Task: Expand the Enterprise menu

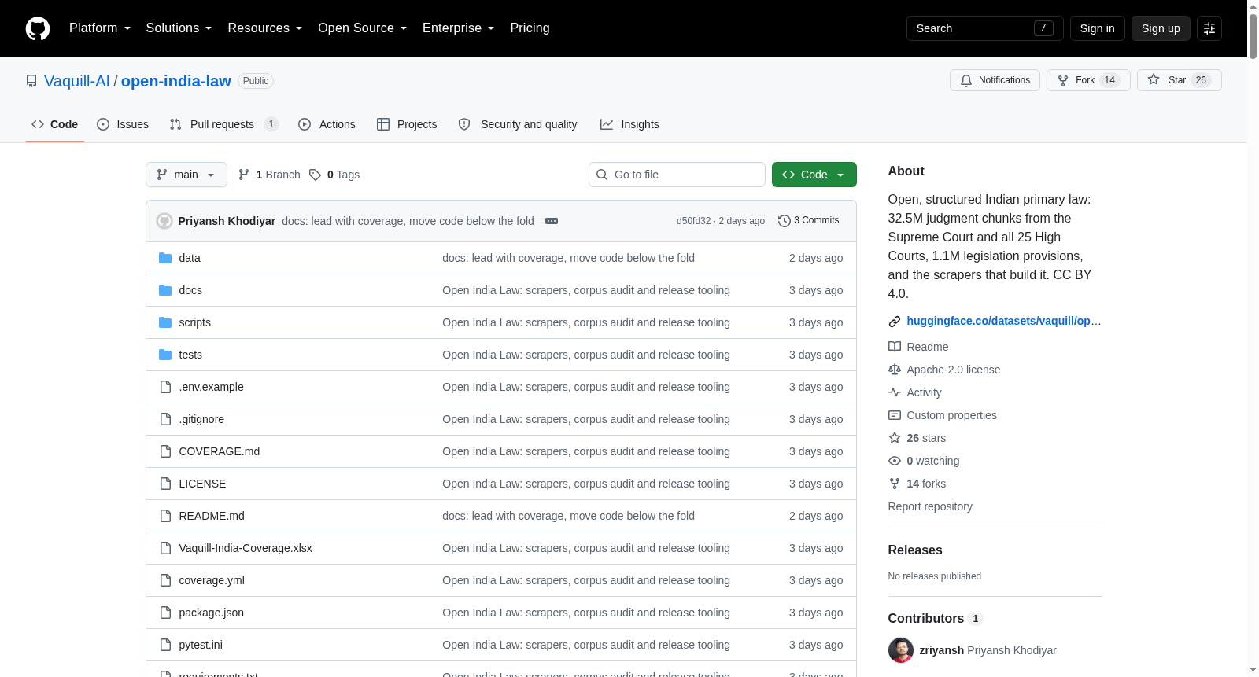Action: tap(459, 28)
